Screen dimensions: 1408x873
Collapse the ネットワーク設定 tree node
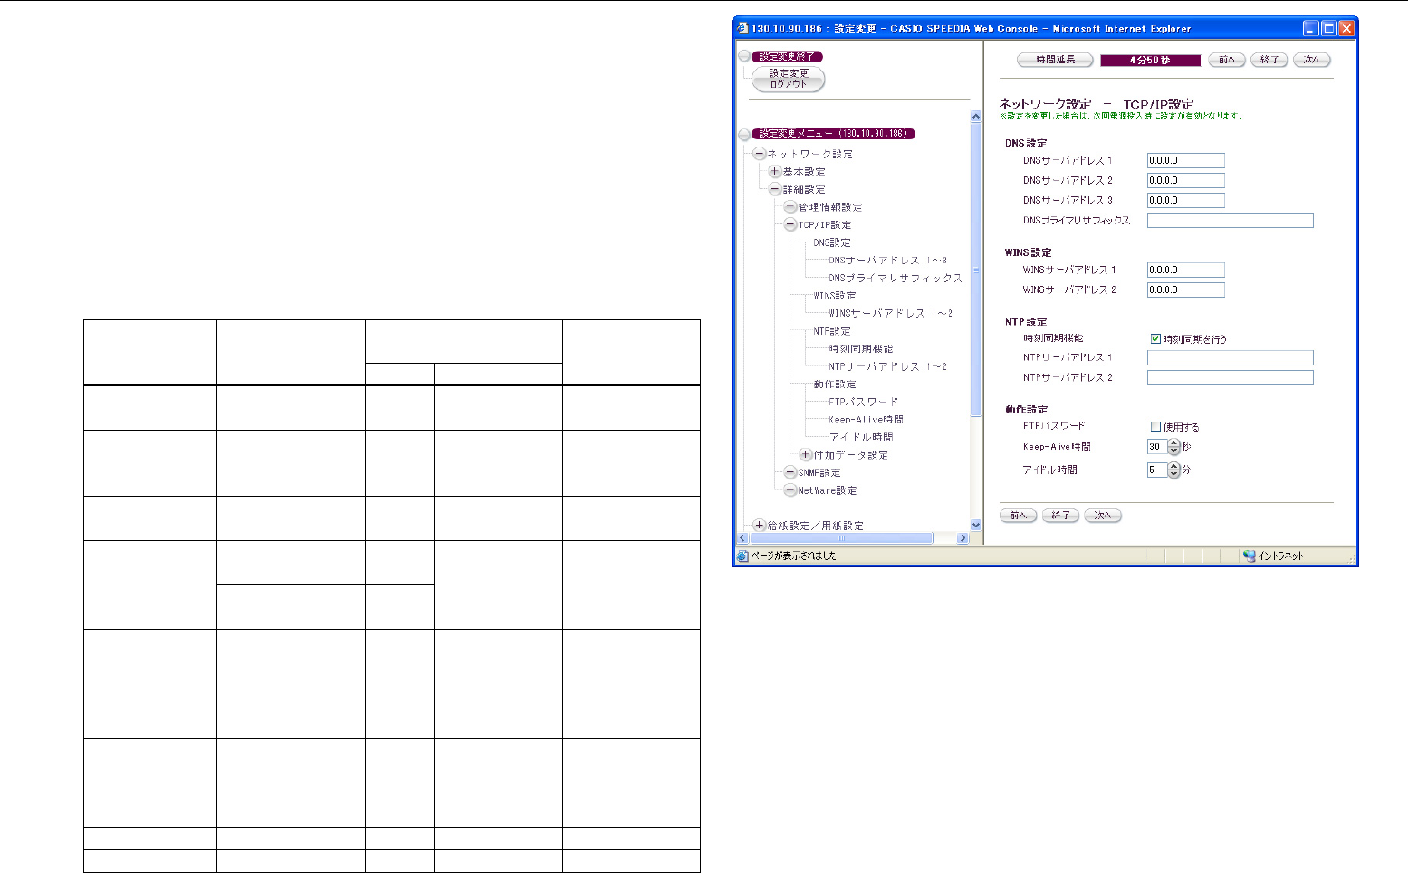pyautogui.click(x=760, y=154)
